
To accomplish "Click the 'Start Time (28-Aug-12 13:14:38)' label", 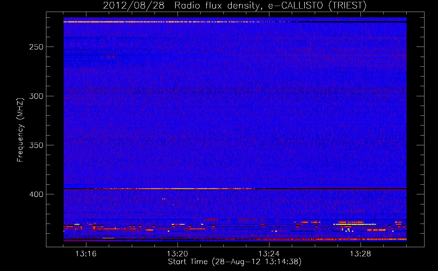I will coord(235,262).
